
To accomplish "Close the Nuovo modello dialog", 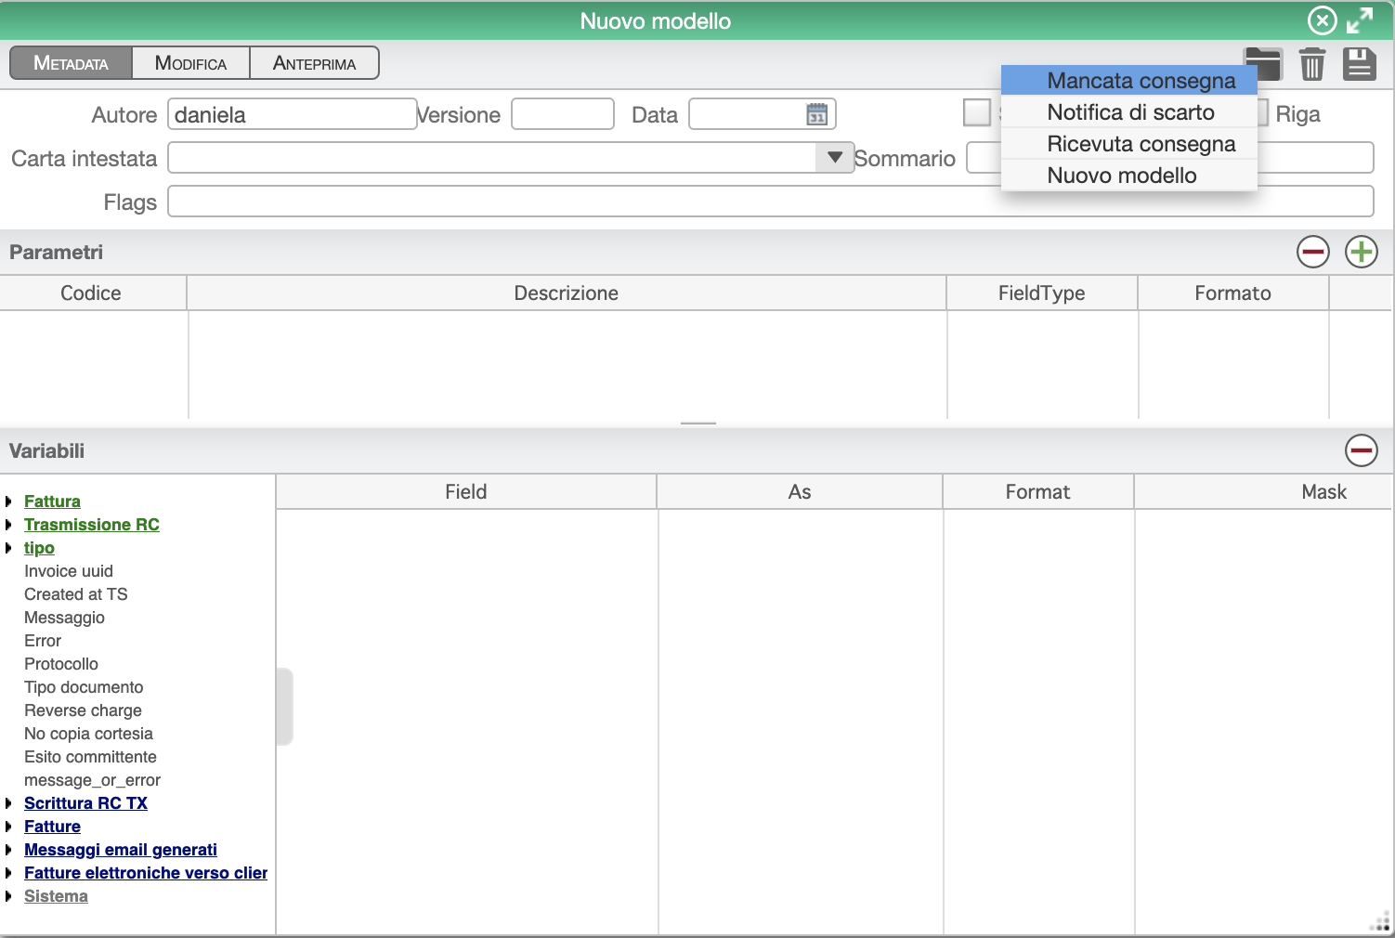I will click(1322, 20).
